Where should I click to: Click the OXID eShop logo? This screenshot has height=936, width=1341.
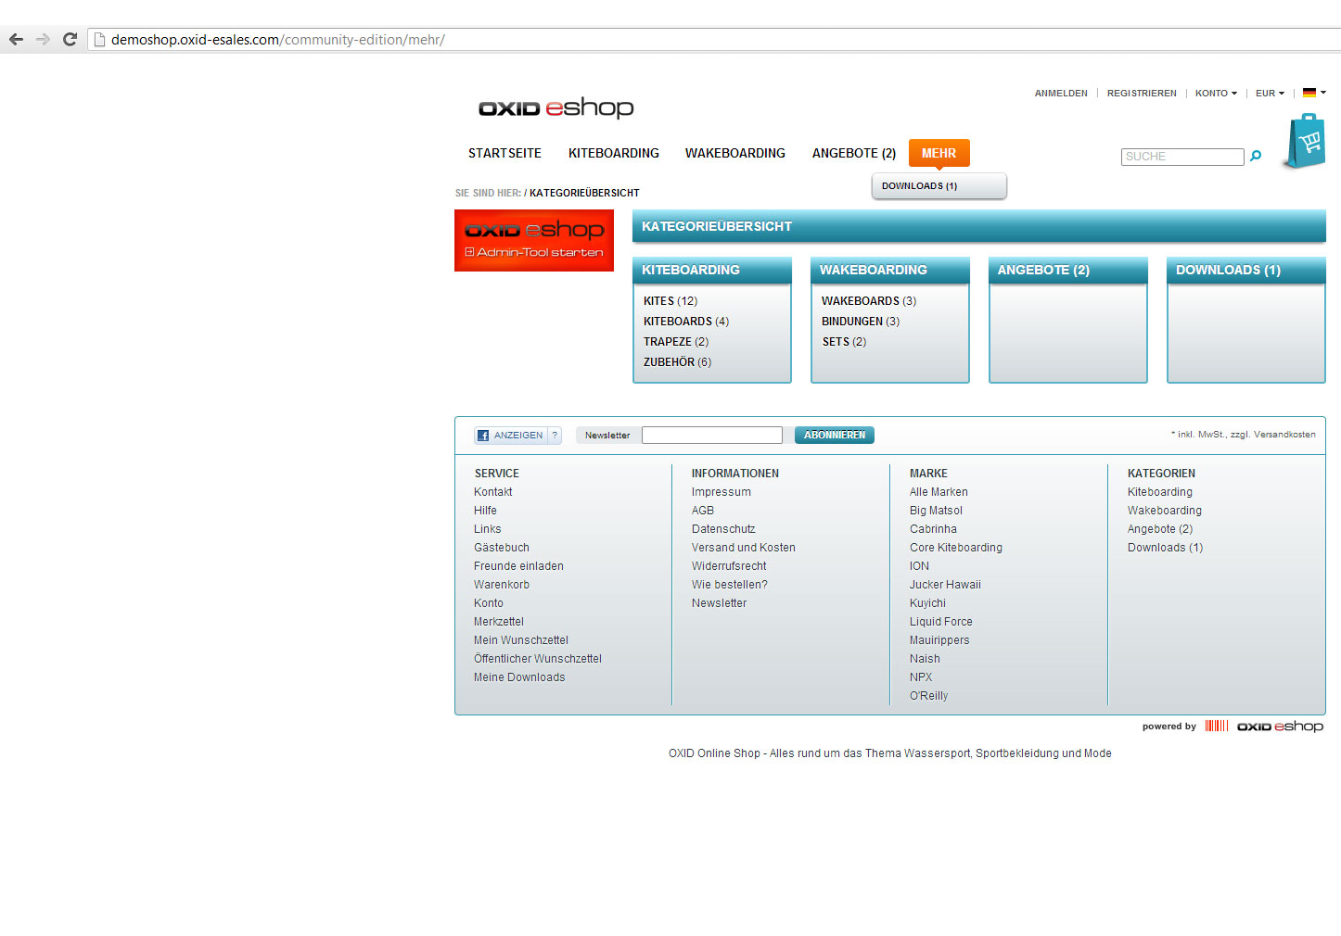pyautogui.click(x=556, y=108)
